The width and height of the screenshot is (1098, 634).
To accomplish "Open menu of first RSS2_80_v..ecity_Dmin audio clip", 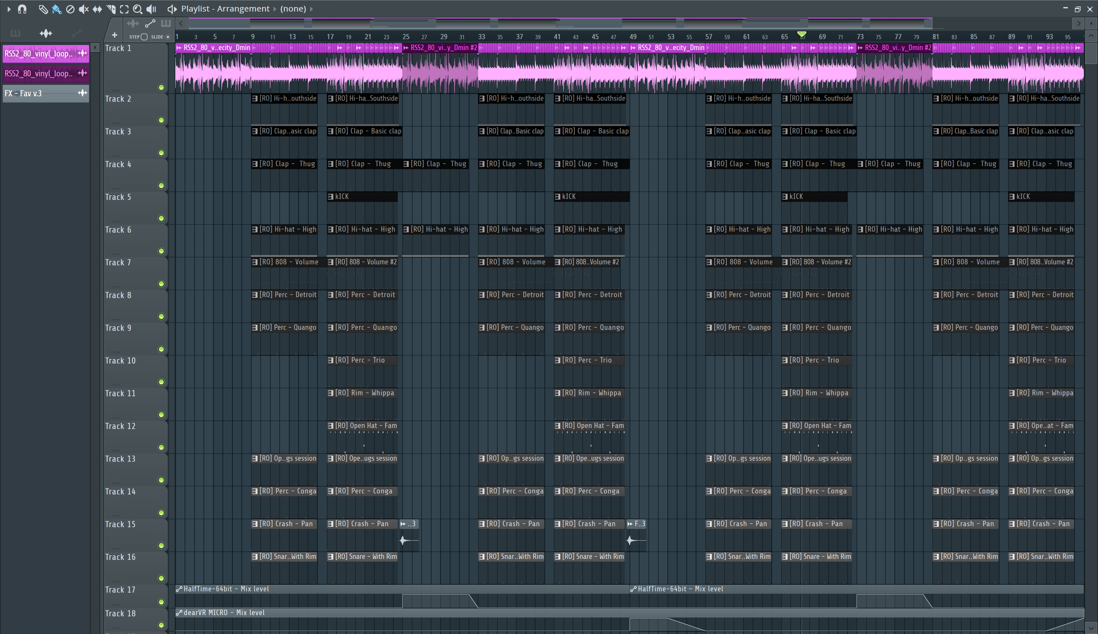I will pyautogui.click(x=179, y=48).
